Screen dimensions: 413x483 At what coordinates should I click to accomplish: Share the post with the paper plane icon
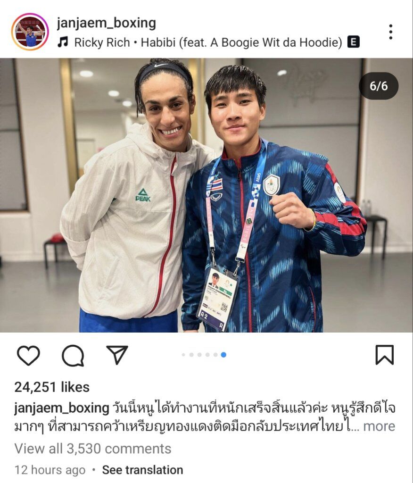pos(117,355)
